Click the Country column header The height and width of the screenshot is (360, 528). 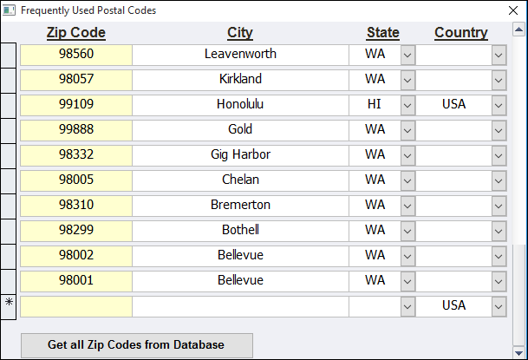tap(460, 33)
